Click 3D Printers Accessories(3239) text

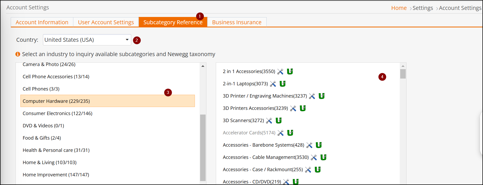(255, 108)
